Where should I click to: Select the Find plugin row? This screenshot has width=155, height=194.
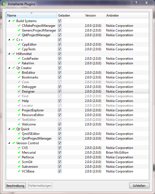click(x=77, y=96)
